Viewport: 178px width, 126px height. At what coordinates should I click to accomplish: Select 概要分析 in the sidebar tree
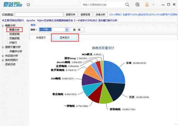pos(14,30)
